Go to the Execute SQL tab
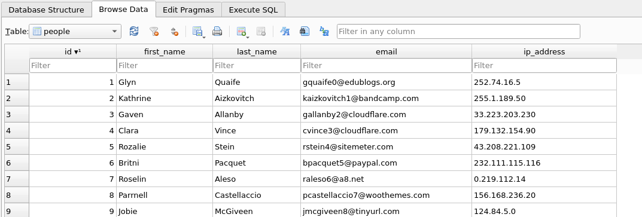Screen dimensions: 642x217 click(253, 10)
